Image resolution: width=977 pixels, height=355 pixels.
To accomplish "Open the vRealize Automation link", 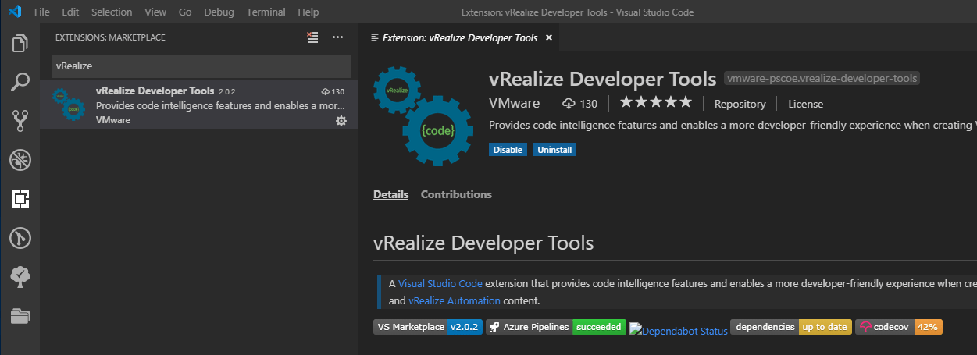I will 455,300.
